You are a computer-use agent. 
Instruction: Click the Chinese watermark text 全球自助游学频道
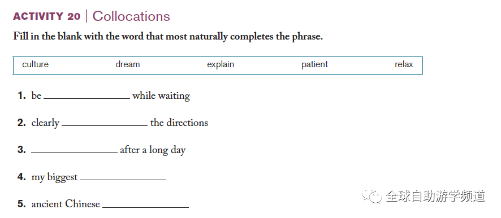[435, 195]
